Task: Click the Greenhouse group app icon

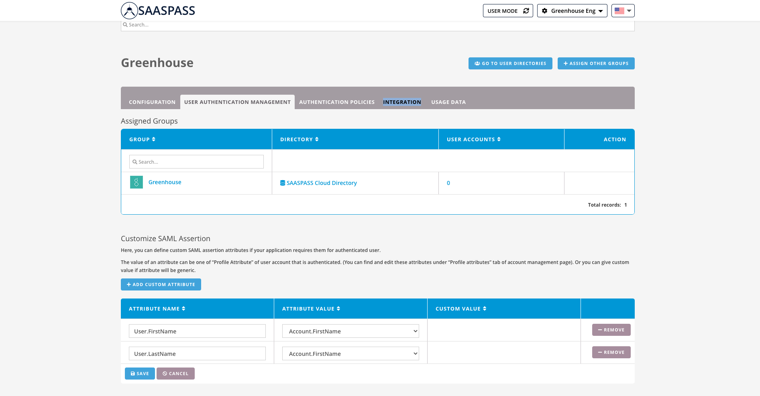Action: (x=136, y=182)
